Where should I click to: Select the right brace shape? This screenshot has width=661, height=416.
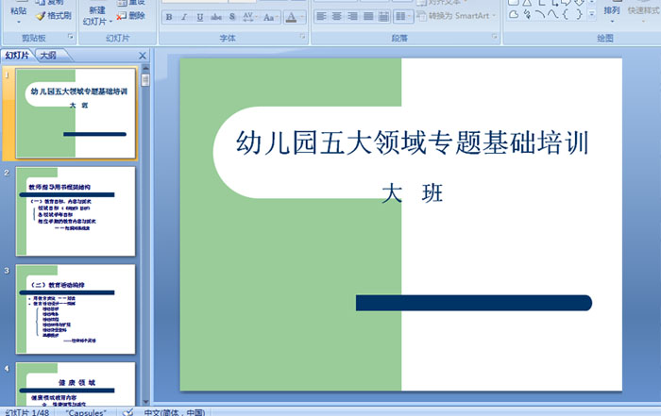579,15
